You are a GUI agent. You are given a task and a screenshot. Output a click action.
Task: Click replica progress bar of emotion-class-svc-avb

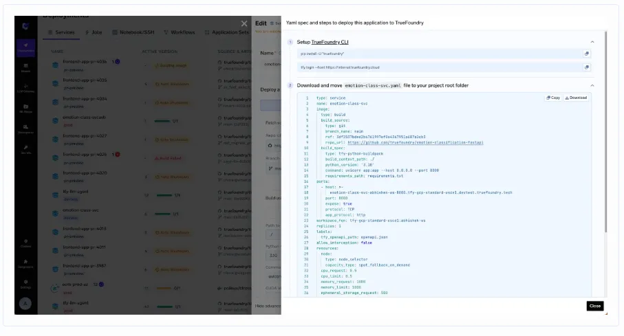pyautogui.click(x=162, y=121)
